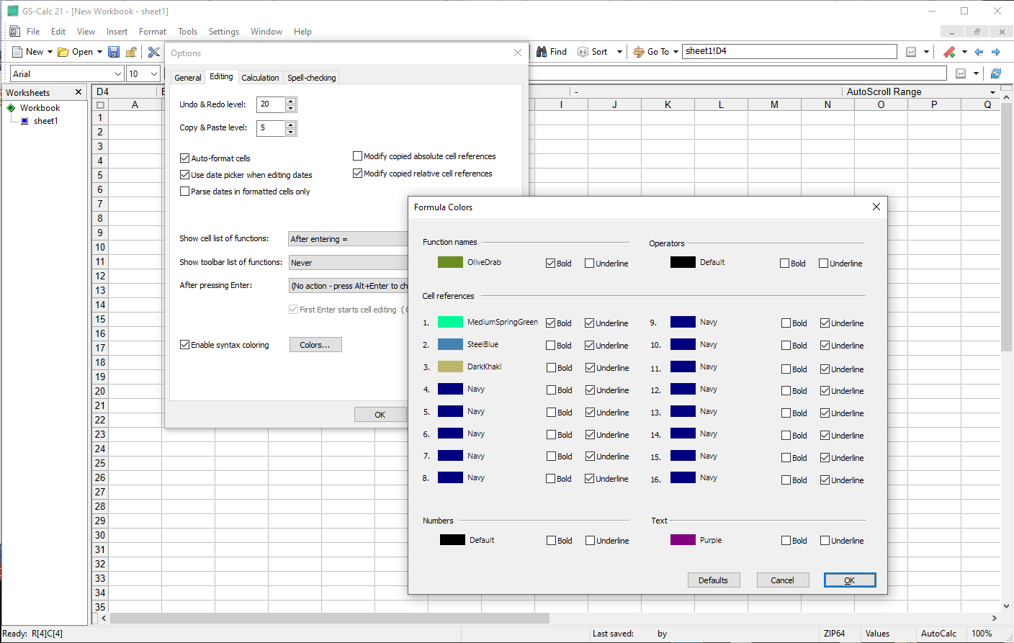Click the Defaults button in Formula Colors
The image size is (1014, 643).
(x=714, y=580)
